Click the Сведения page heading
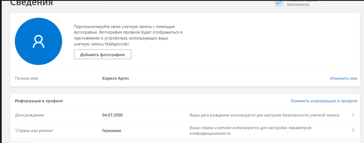Image resolution: width=364 pixels, height=143 pixels. (x=32, y=3)
